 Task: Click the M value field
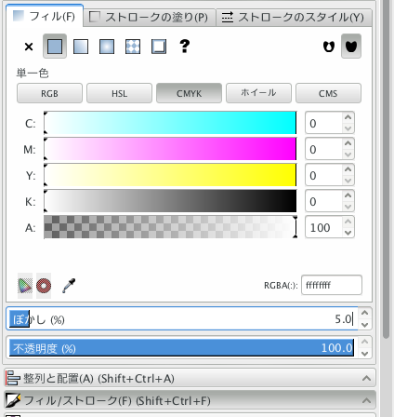323,149
